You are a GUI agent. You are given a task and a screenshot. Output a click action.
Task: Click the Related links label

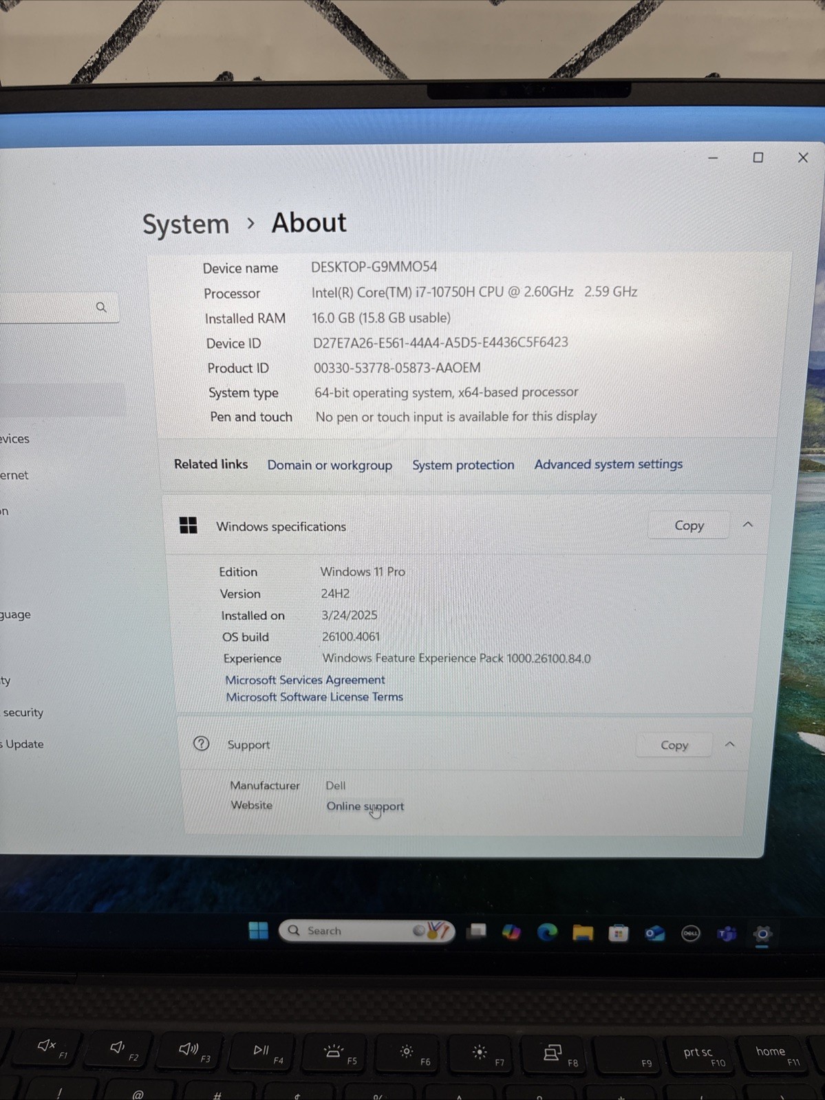pos(211,464)
